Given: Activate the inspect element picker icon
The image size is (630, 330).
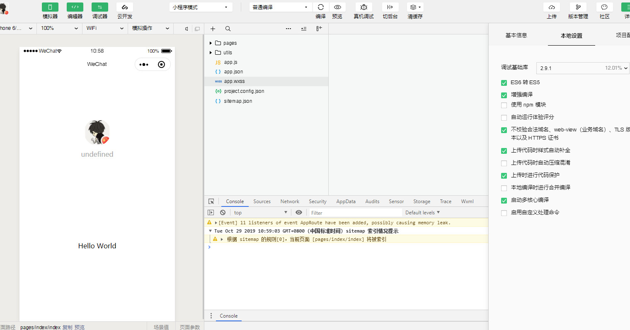Looking at the screenshot, I should tap(211, 201).
